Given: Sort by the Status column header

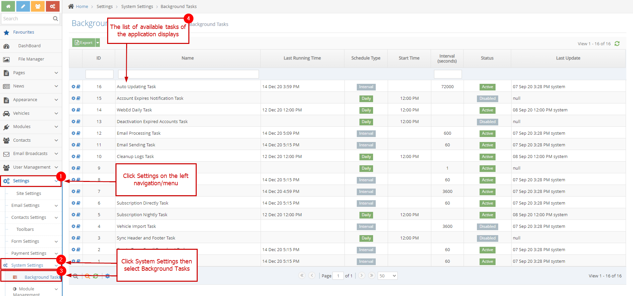Looking at the screenshot, I should (487, 58).
